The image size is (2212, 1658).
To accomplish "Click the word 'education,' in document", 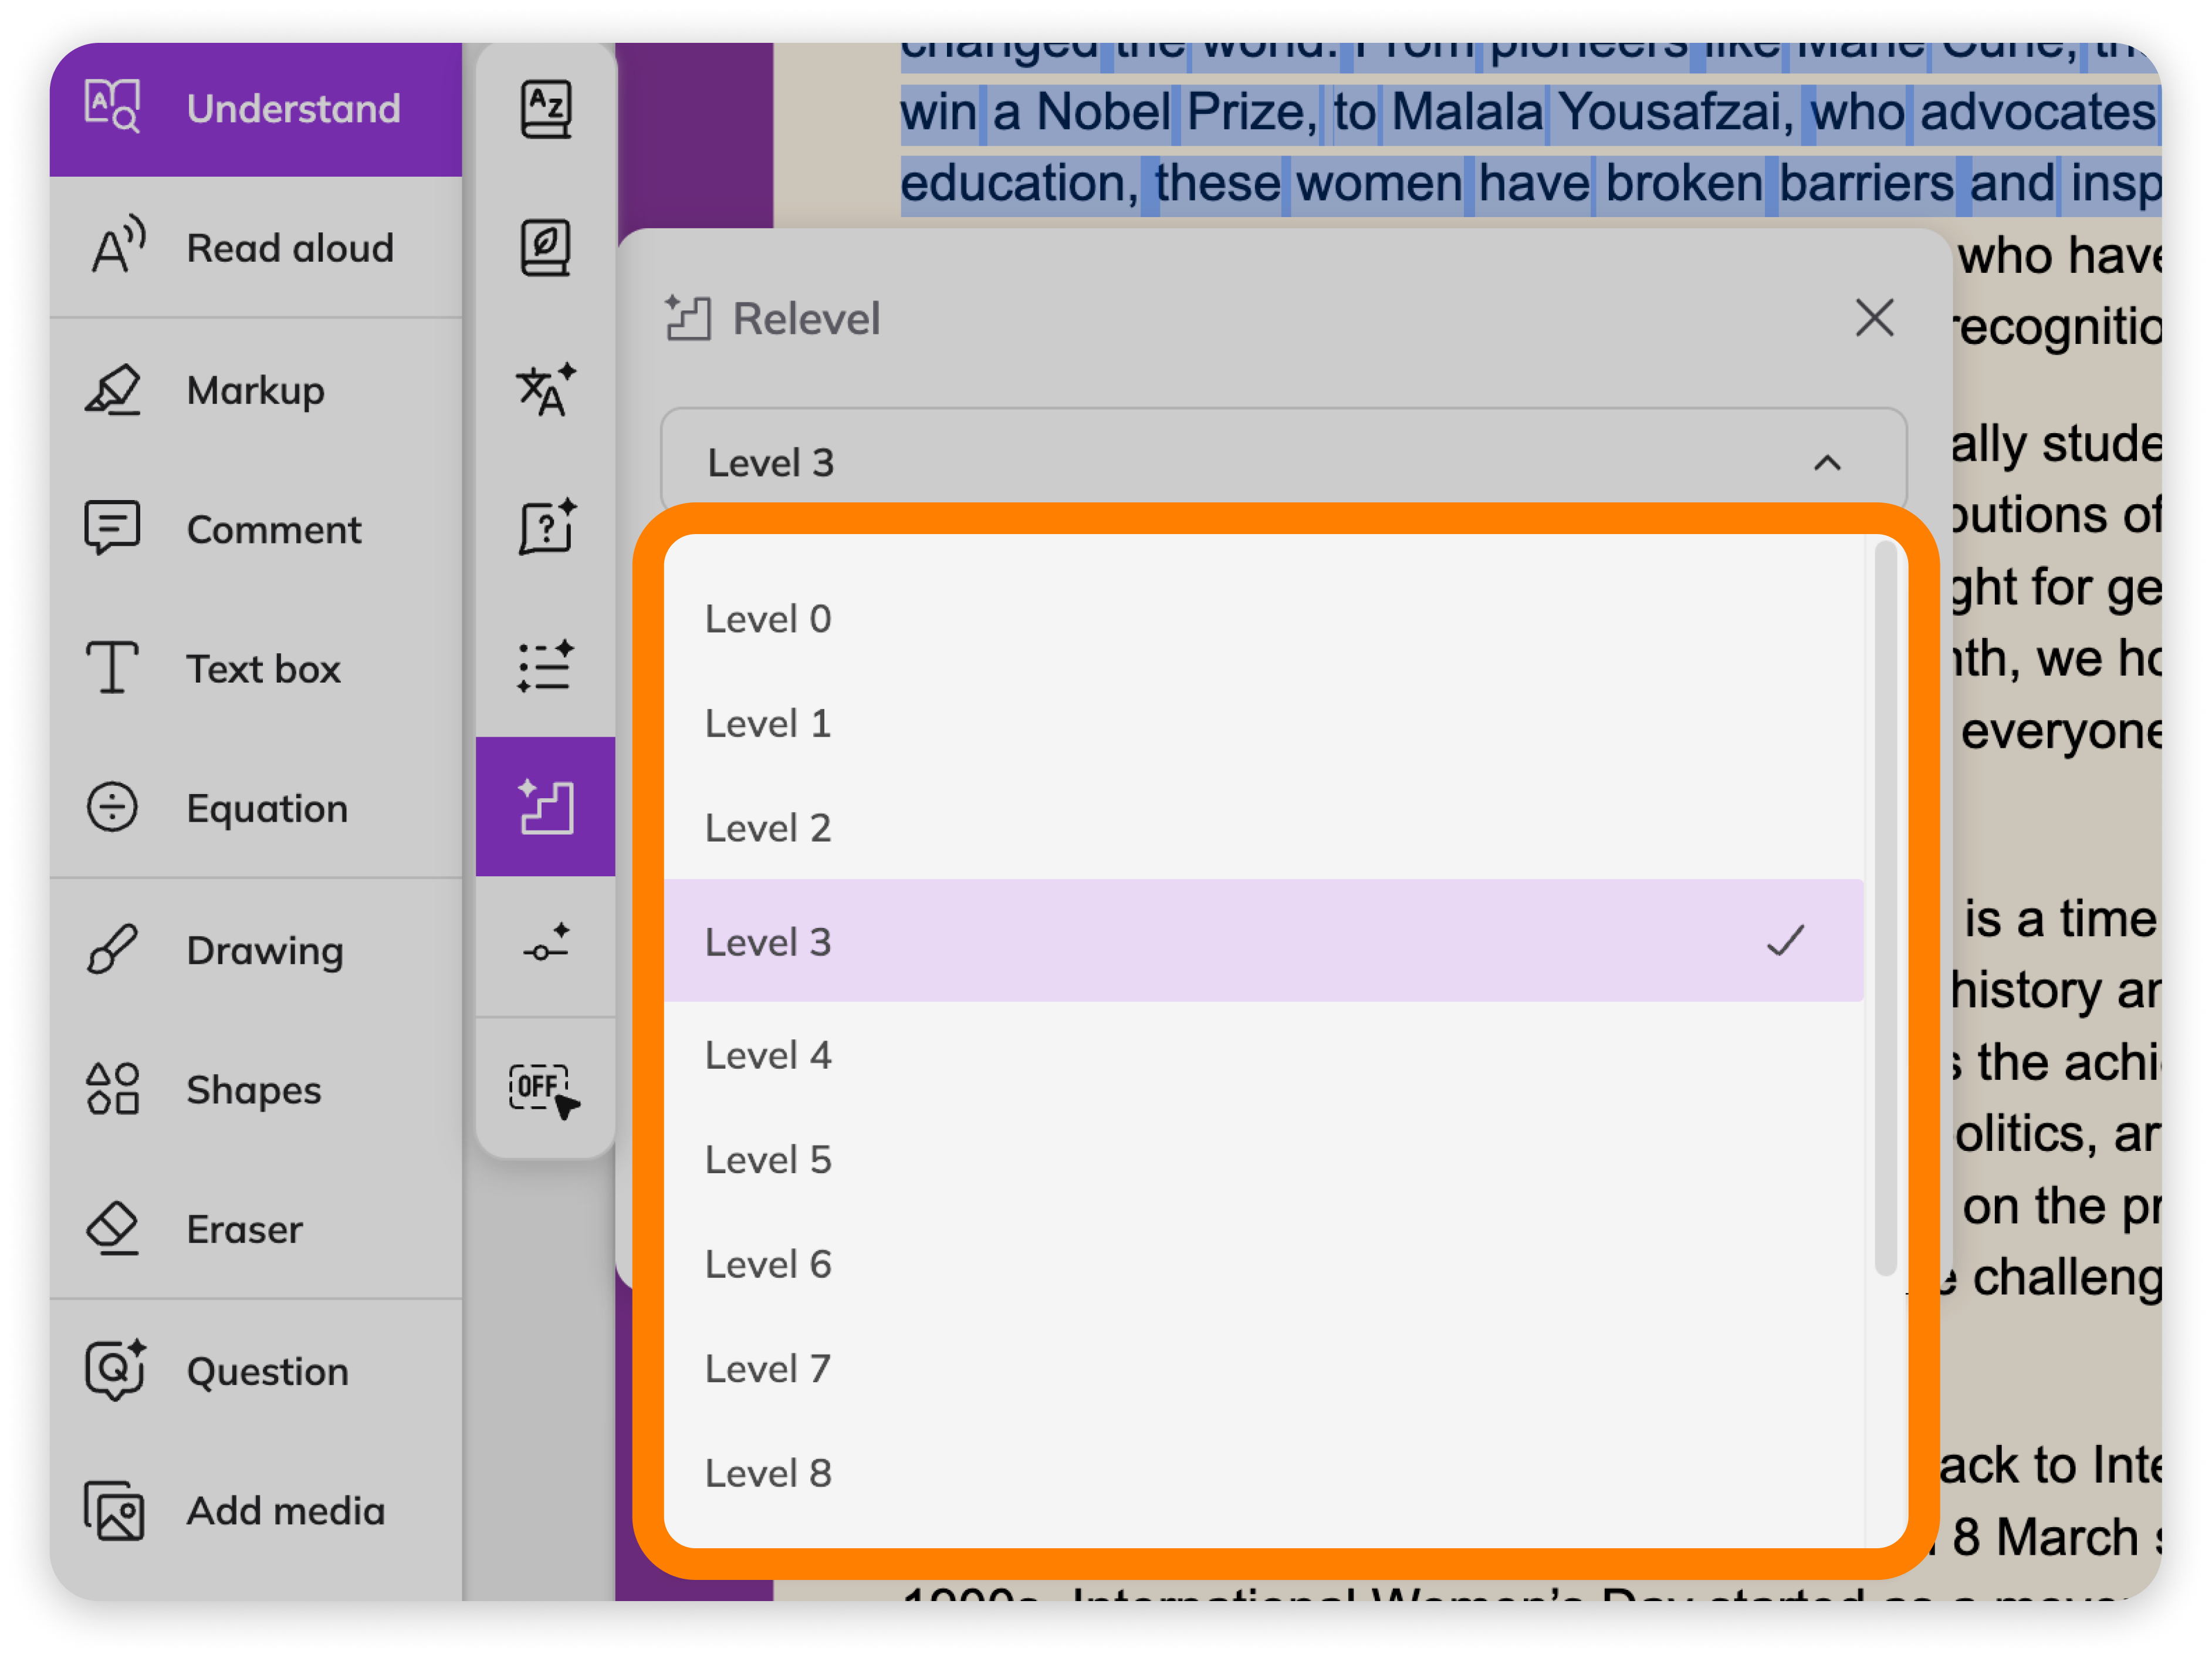I will 1019,184.
